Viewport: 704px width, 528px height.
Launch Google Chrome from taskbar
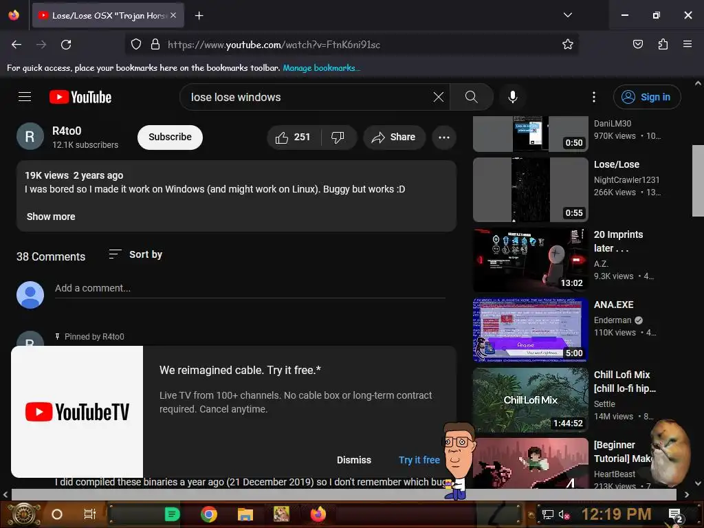point(209,514)
